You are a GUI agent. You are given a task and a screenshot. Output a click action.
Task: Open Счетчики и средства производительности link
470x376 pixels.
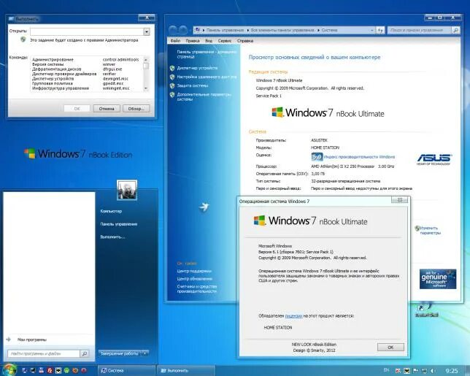(197, 288)
